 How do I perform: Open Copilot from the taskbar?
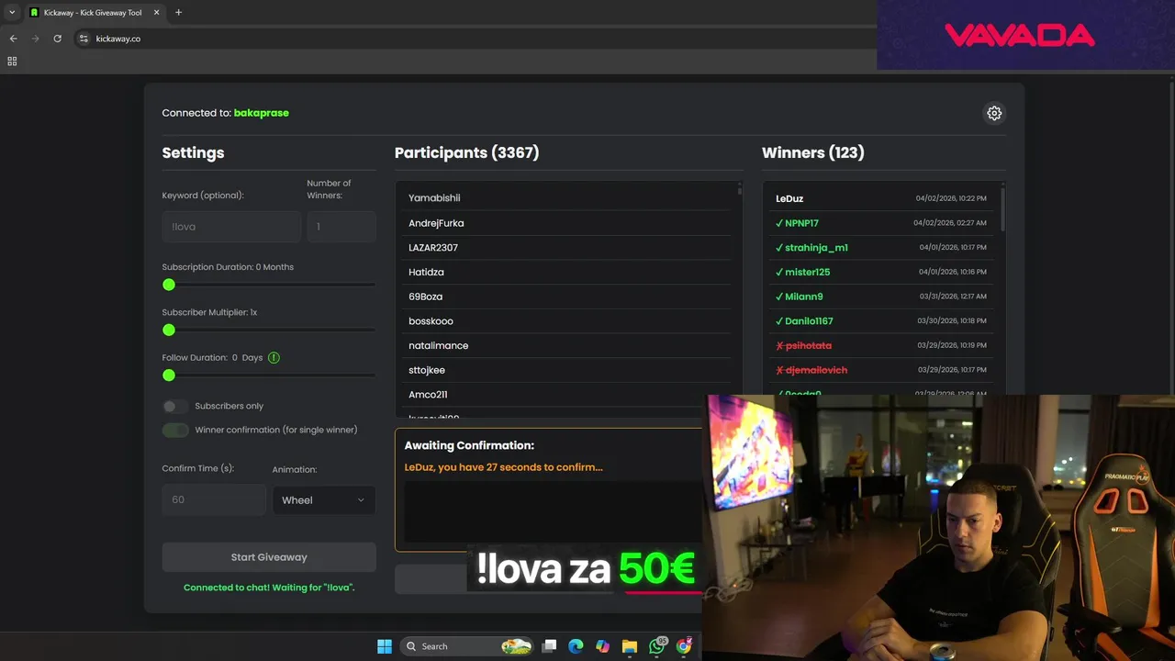tap(602, 646)
